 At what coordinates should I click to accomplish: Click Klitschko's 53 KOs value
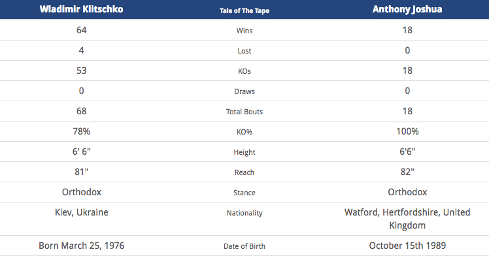pyautogui.click(x=82, y=71)
